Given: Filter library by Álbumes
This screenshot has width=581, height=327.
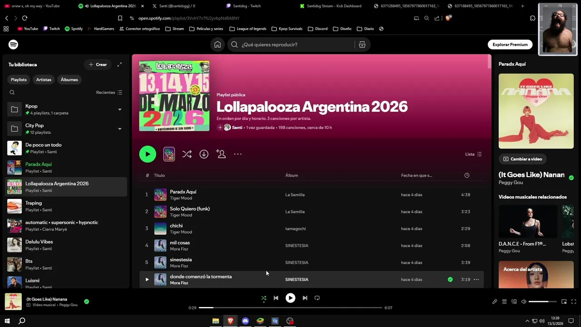Looking at the screenshot, I should 69,79.
